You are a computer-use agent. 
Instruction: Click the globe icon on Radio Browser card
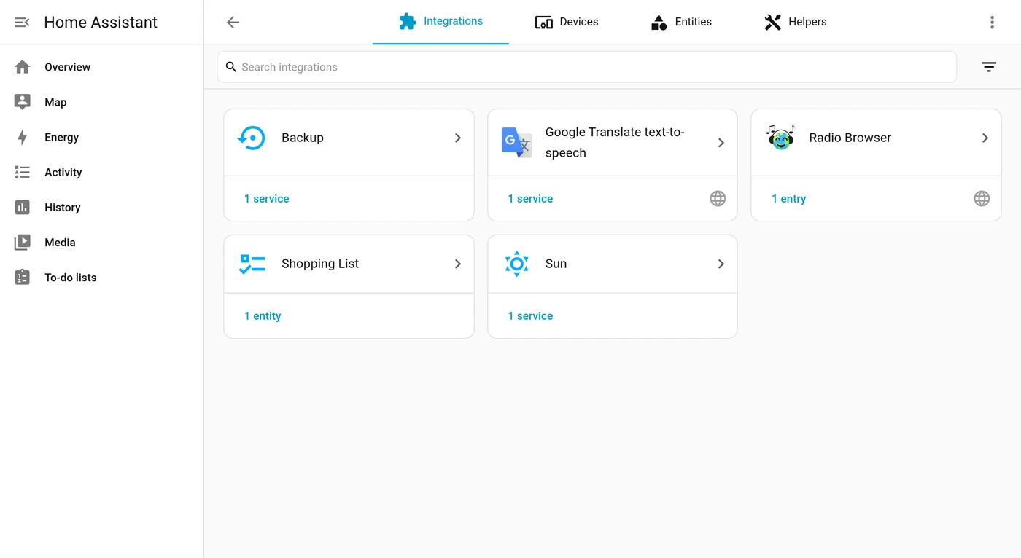[x=982, y=198]
